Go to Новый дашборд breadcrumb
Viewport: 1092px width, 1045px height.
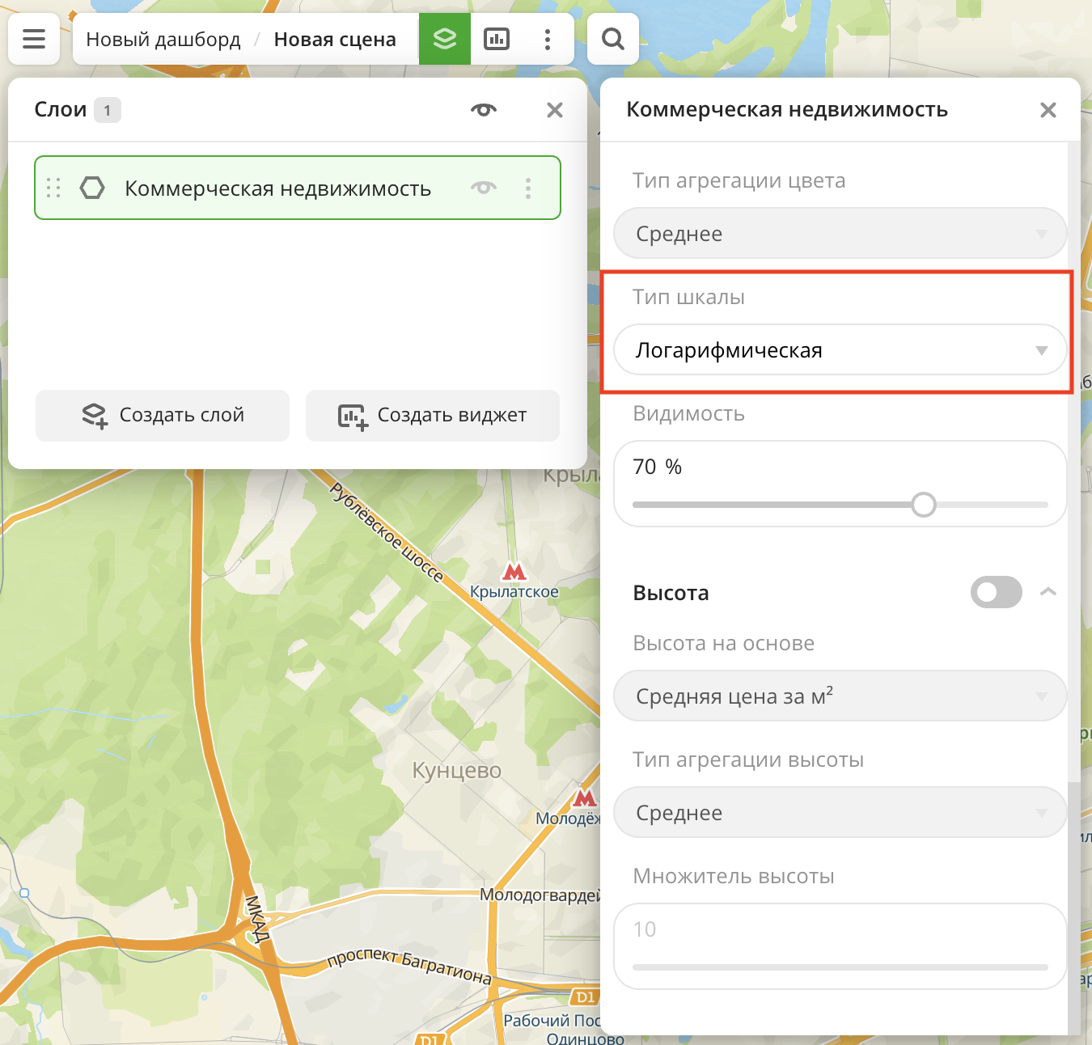click(x=163, y=40)
